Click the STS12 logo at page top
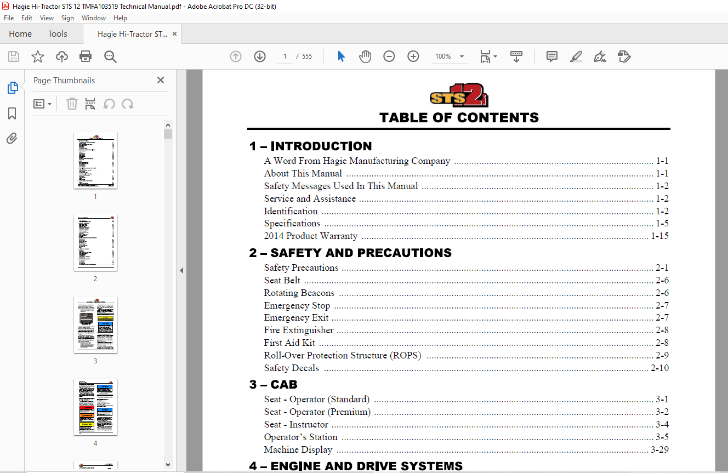The image size is (728, 473). click(x=459, y=96)
